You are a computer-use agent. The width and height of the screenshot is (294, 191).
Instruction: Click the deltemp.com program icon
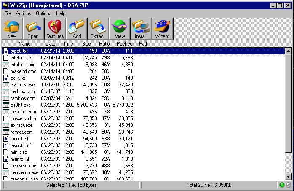tap(6, 112)
